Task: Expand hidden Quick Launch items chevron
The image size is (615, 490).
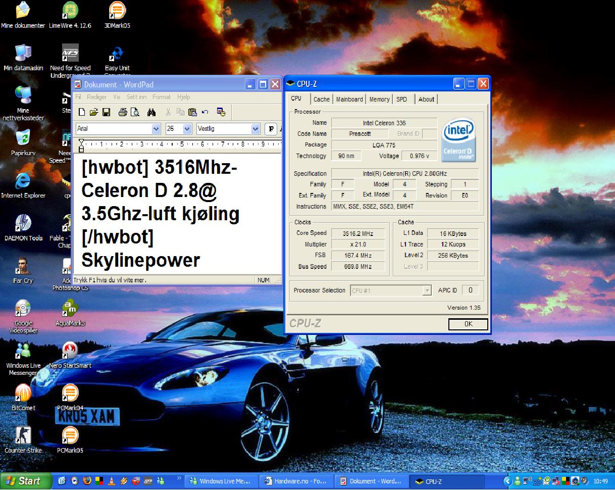Action: click(x=178, y=477)
